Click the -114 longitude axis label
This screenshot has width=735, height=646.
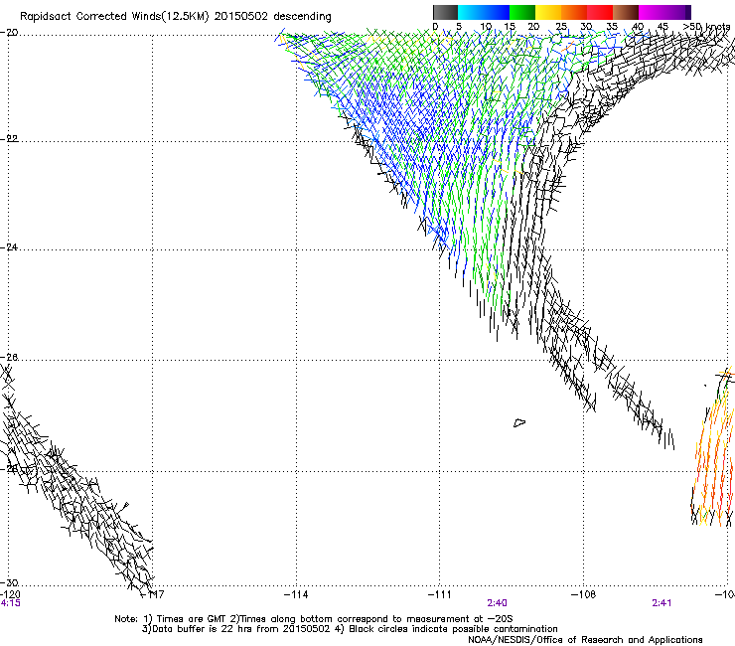pos(296,595)
